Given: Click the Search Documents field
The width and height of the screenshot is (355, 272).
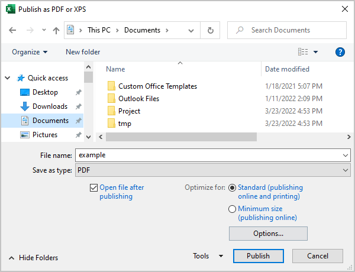Looking at the screenshot, I should (x=287, y=30).
